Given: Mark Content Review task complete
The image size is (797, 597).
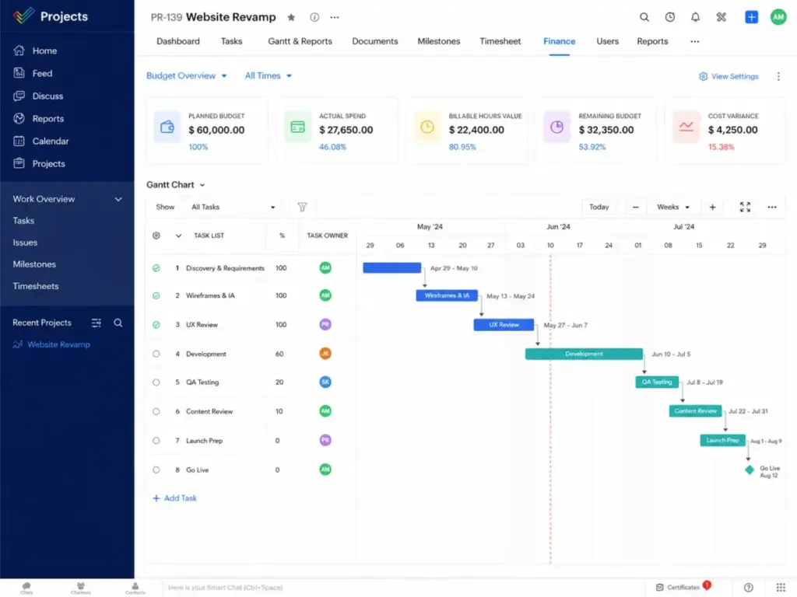Looking at the screenshot, I should tap(156, 412).
